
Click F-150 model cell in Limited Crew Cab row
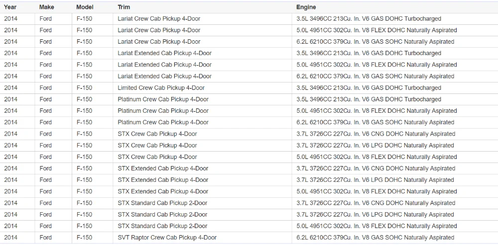[84, 88]
